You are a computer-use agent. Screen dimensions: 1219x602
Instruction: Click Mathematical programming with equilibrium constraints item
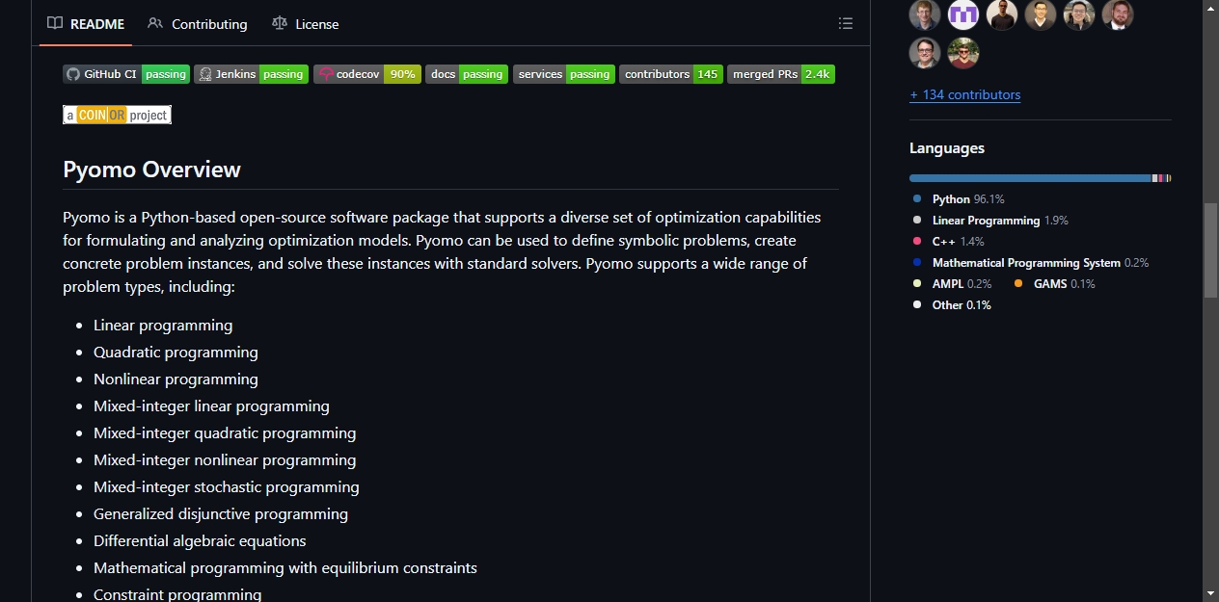(x=285, y=568)
